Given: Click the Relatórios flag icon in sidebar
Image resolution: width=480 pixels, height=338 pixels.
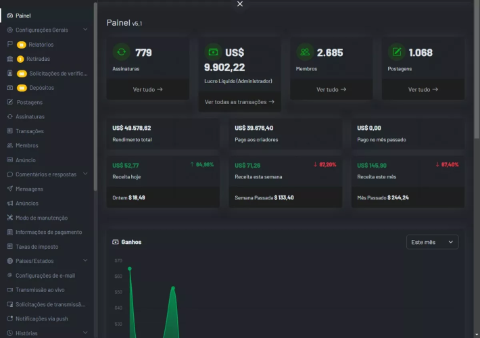Looking at the screenshot, I should (9, 45).
